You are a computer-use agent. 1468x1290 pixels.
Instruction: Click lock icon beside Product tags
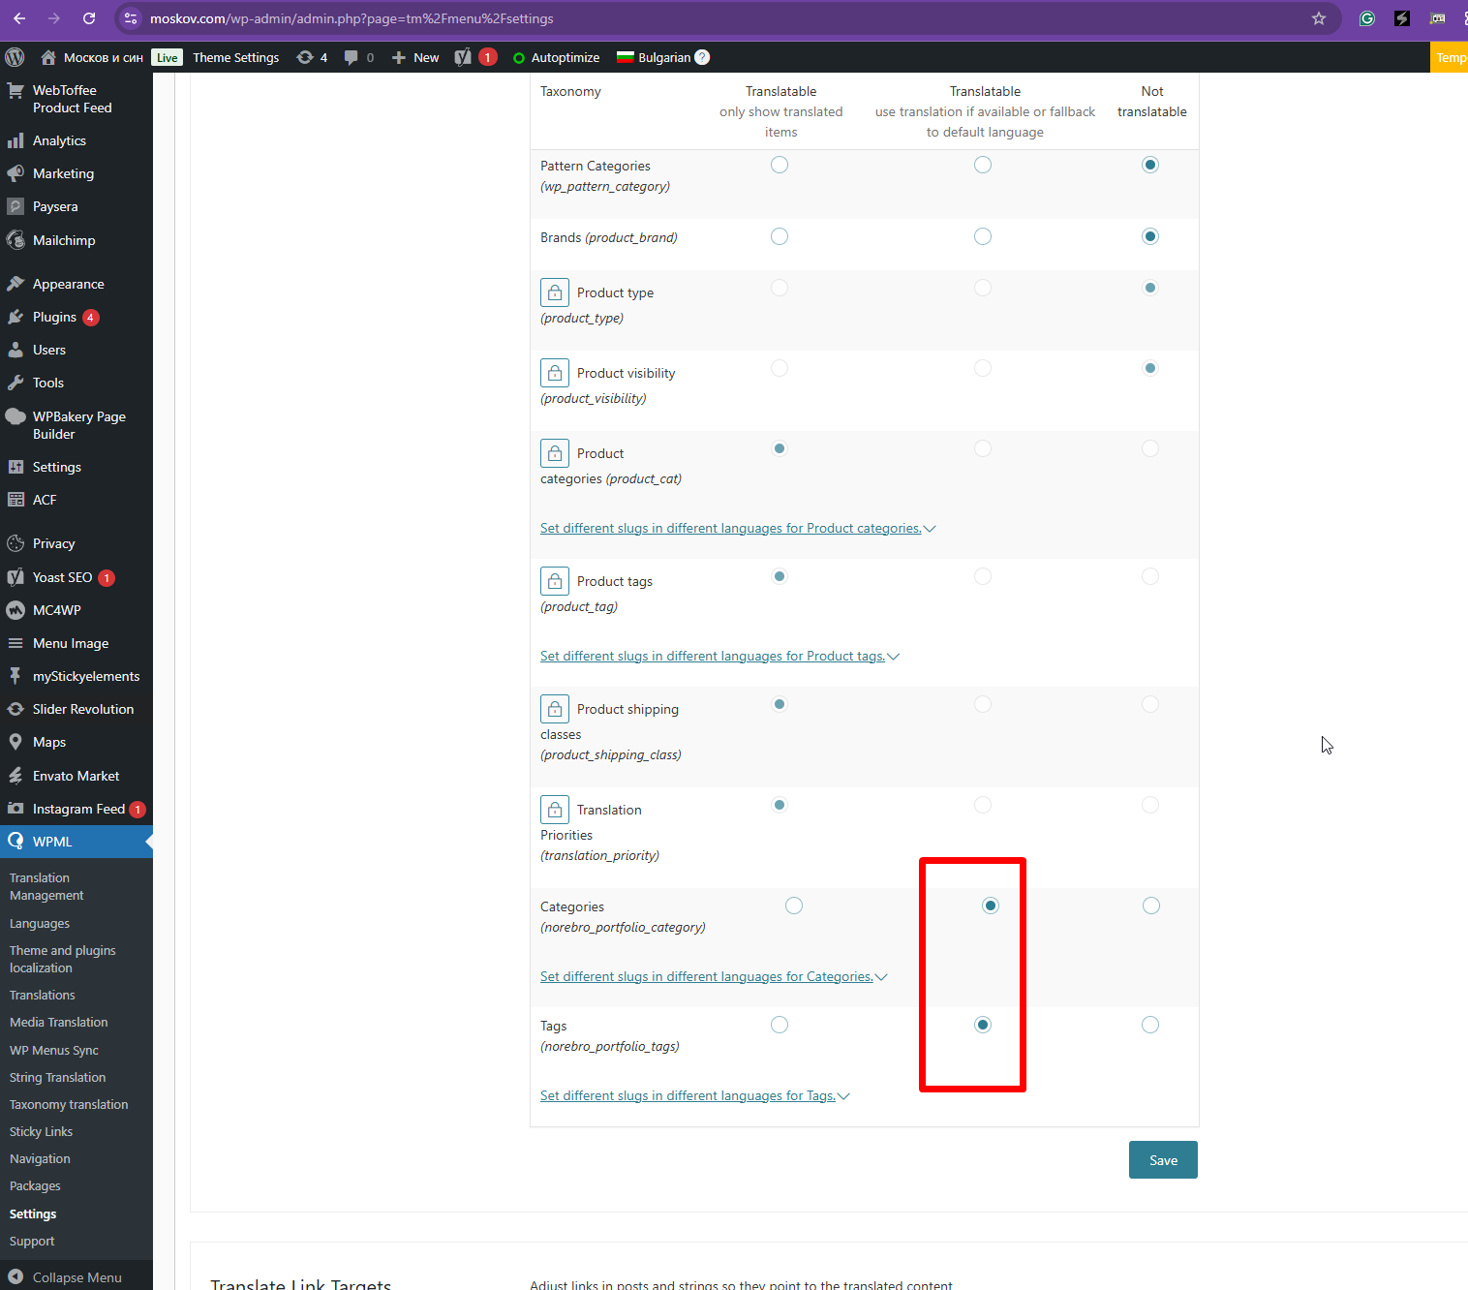[x=555, y=581]
